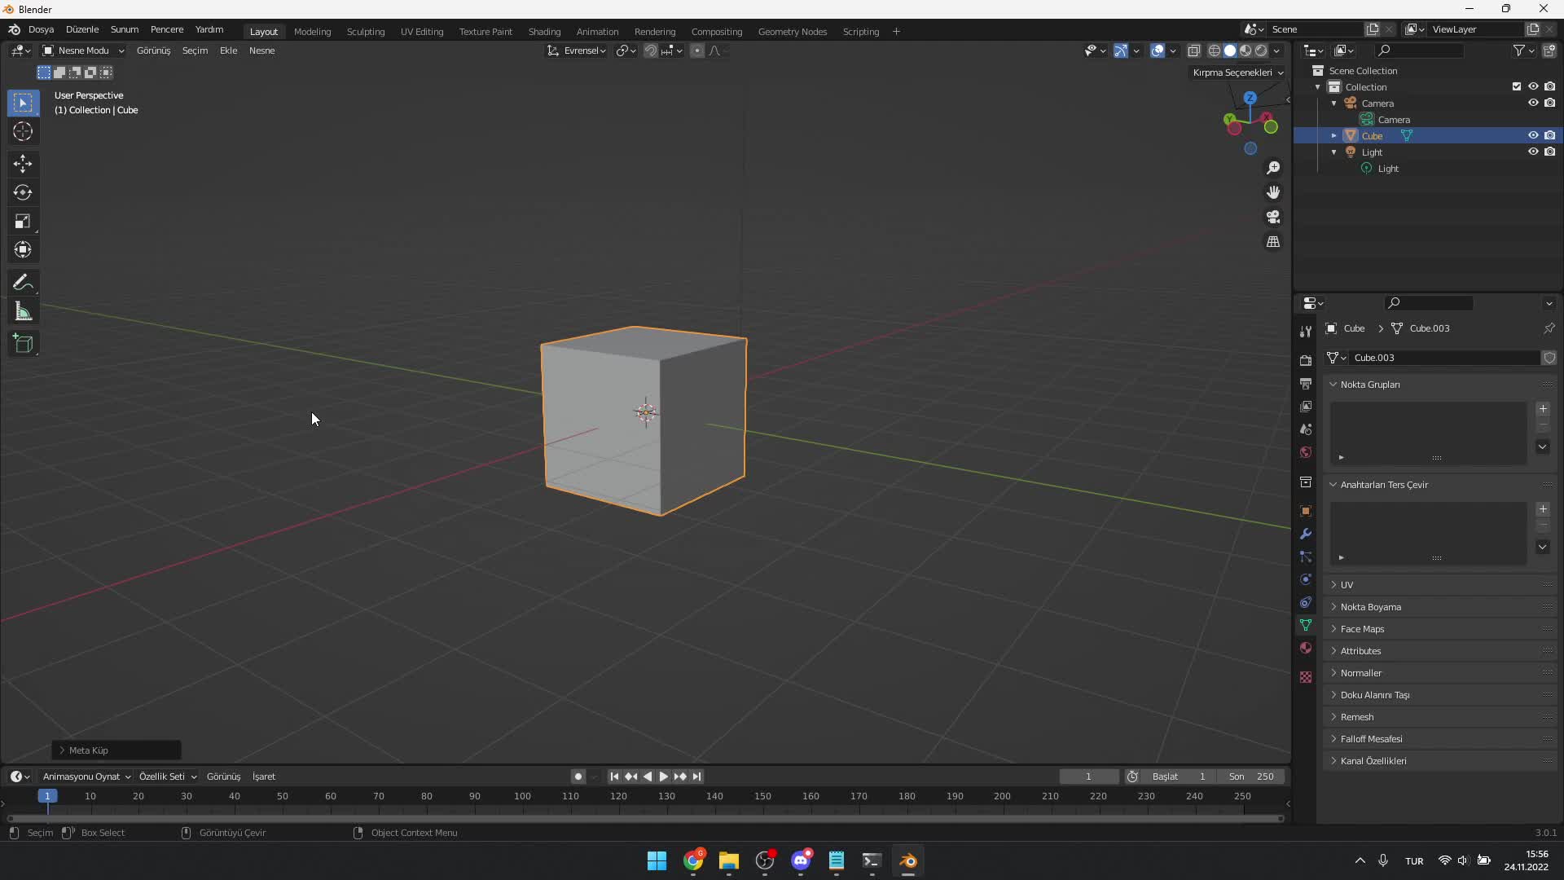Click the Animasyonu Oynat button

click(x=81, y=776)
